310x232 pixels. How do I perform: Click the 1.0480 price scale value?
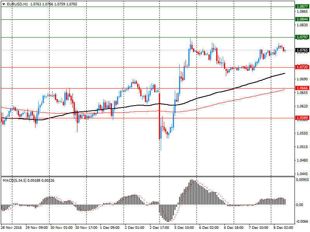point(302,160)
